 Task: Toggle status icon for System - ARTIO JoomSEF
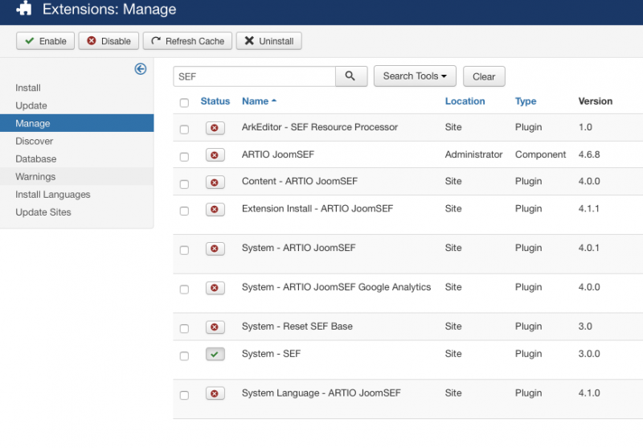point(215,249)
